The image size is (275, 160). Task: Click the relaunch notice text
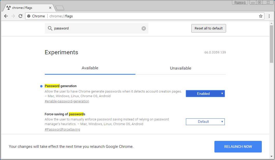tap(71, 147)
